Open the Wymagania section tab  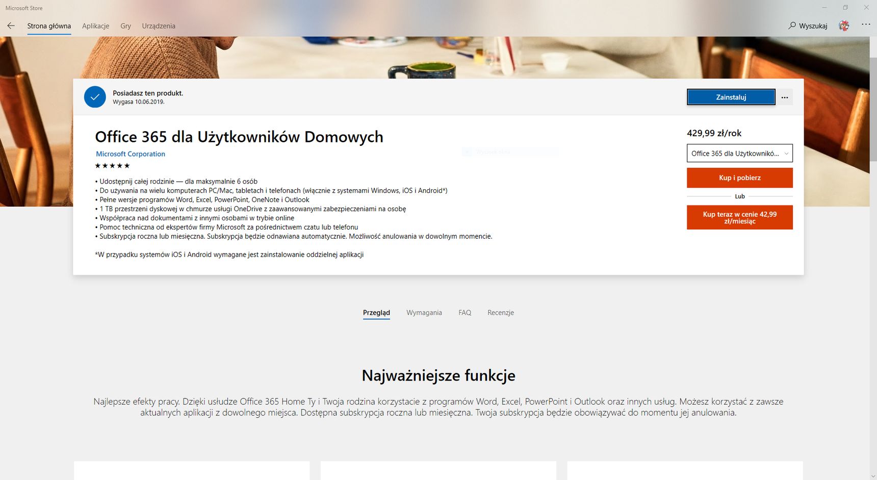coord(424,313)
